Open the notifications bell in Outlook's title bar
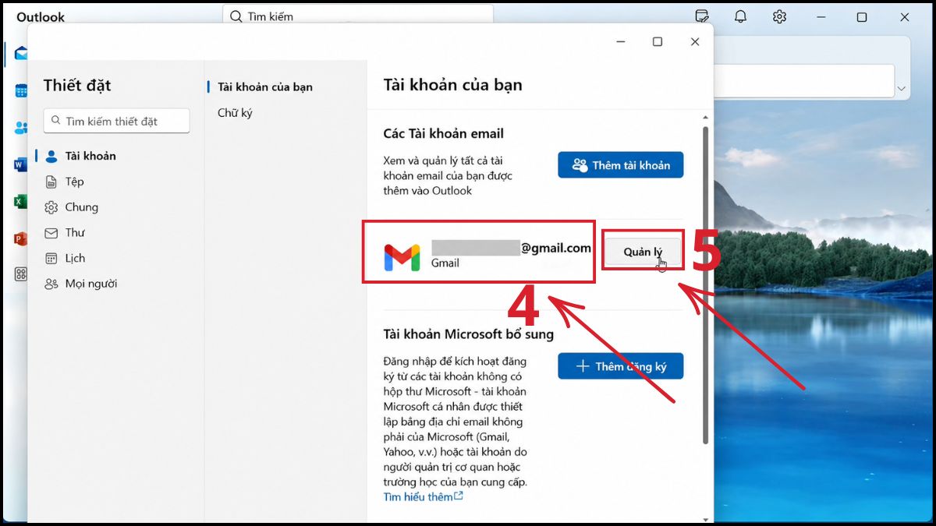936x526 pixels. [x=740, y=16]
